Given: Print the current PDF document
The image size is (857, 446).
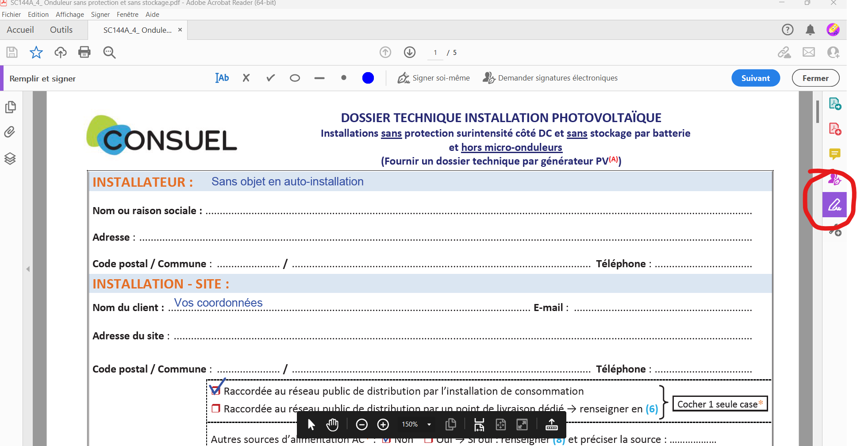Looking at the screenshot, I should click(x=84, y=52).
